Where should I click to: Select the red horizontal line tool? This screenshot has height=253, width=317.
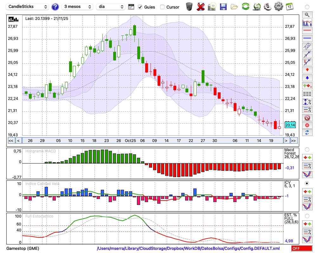307,31
